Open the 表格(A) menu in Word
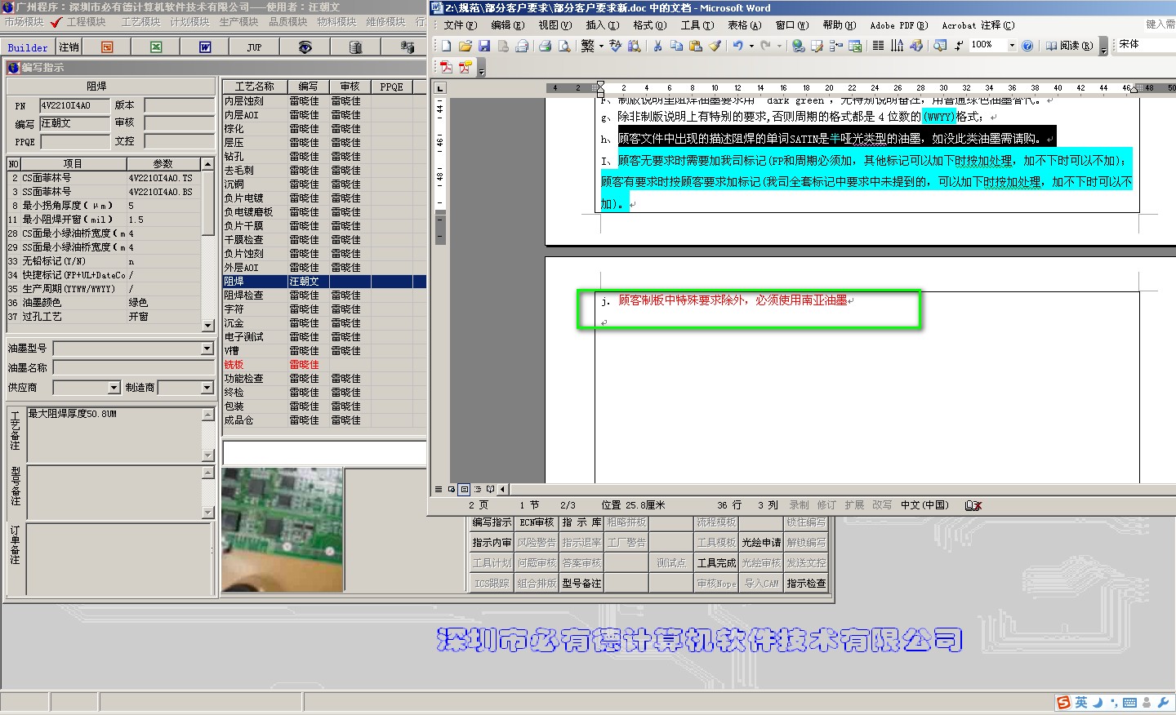Viewport: 1176px width, 715px height. 744,25
